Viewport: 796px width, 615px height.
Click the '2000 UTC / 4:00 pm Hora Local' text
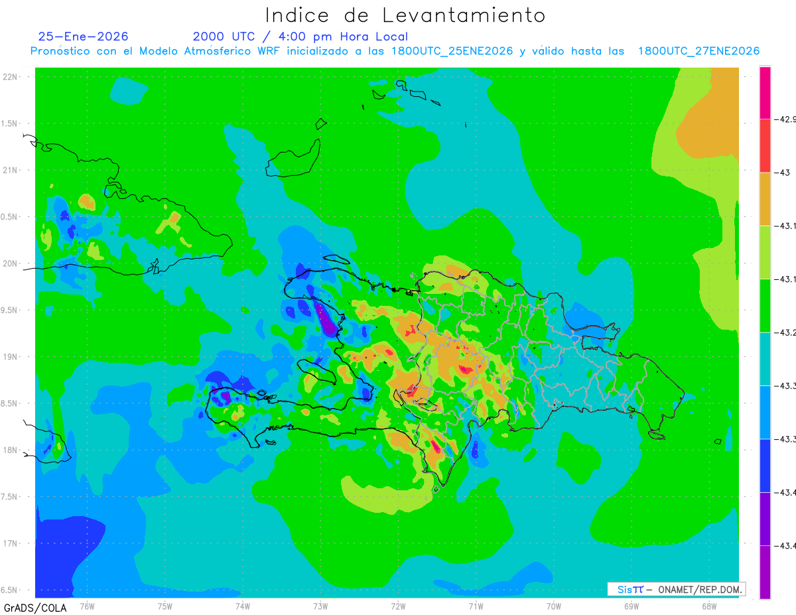point(300,36)
